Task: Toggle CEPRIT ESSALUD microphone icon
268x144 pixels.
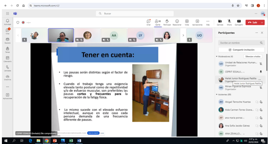Action: 261,72
